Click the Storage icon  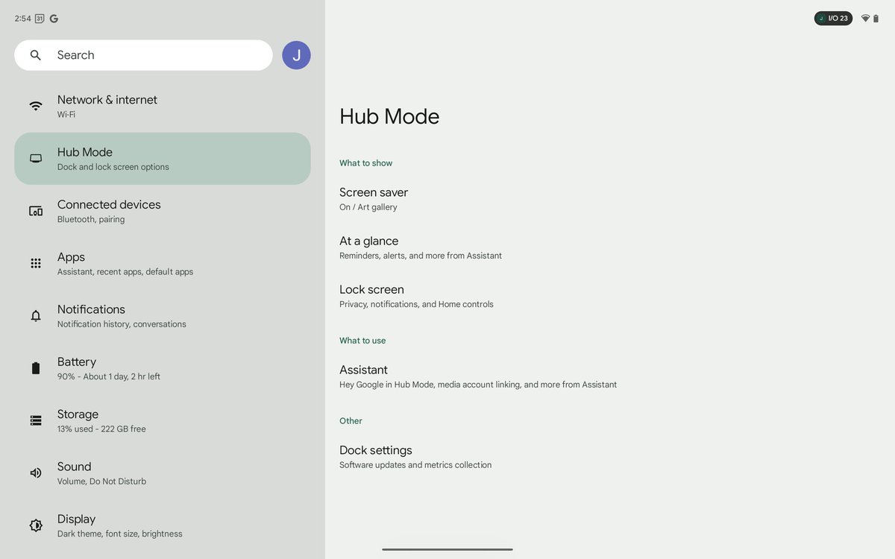[35, 420]
